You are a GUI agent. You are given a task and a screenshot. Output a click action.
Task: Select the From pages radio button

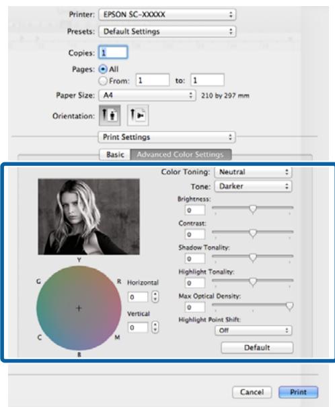103,81
